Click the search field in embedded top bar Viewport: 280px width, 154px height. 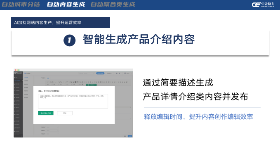[x=87, y=73]
